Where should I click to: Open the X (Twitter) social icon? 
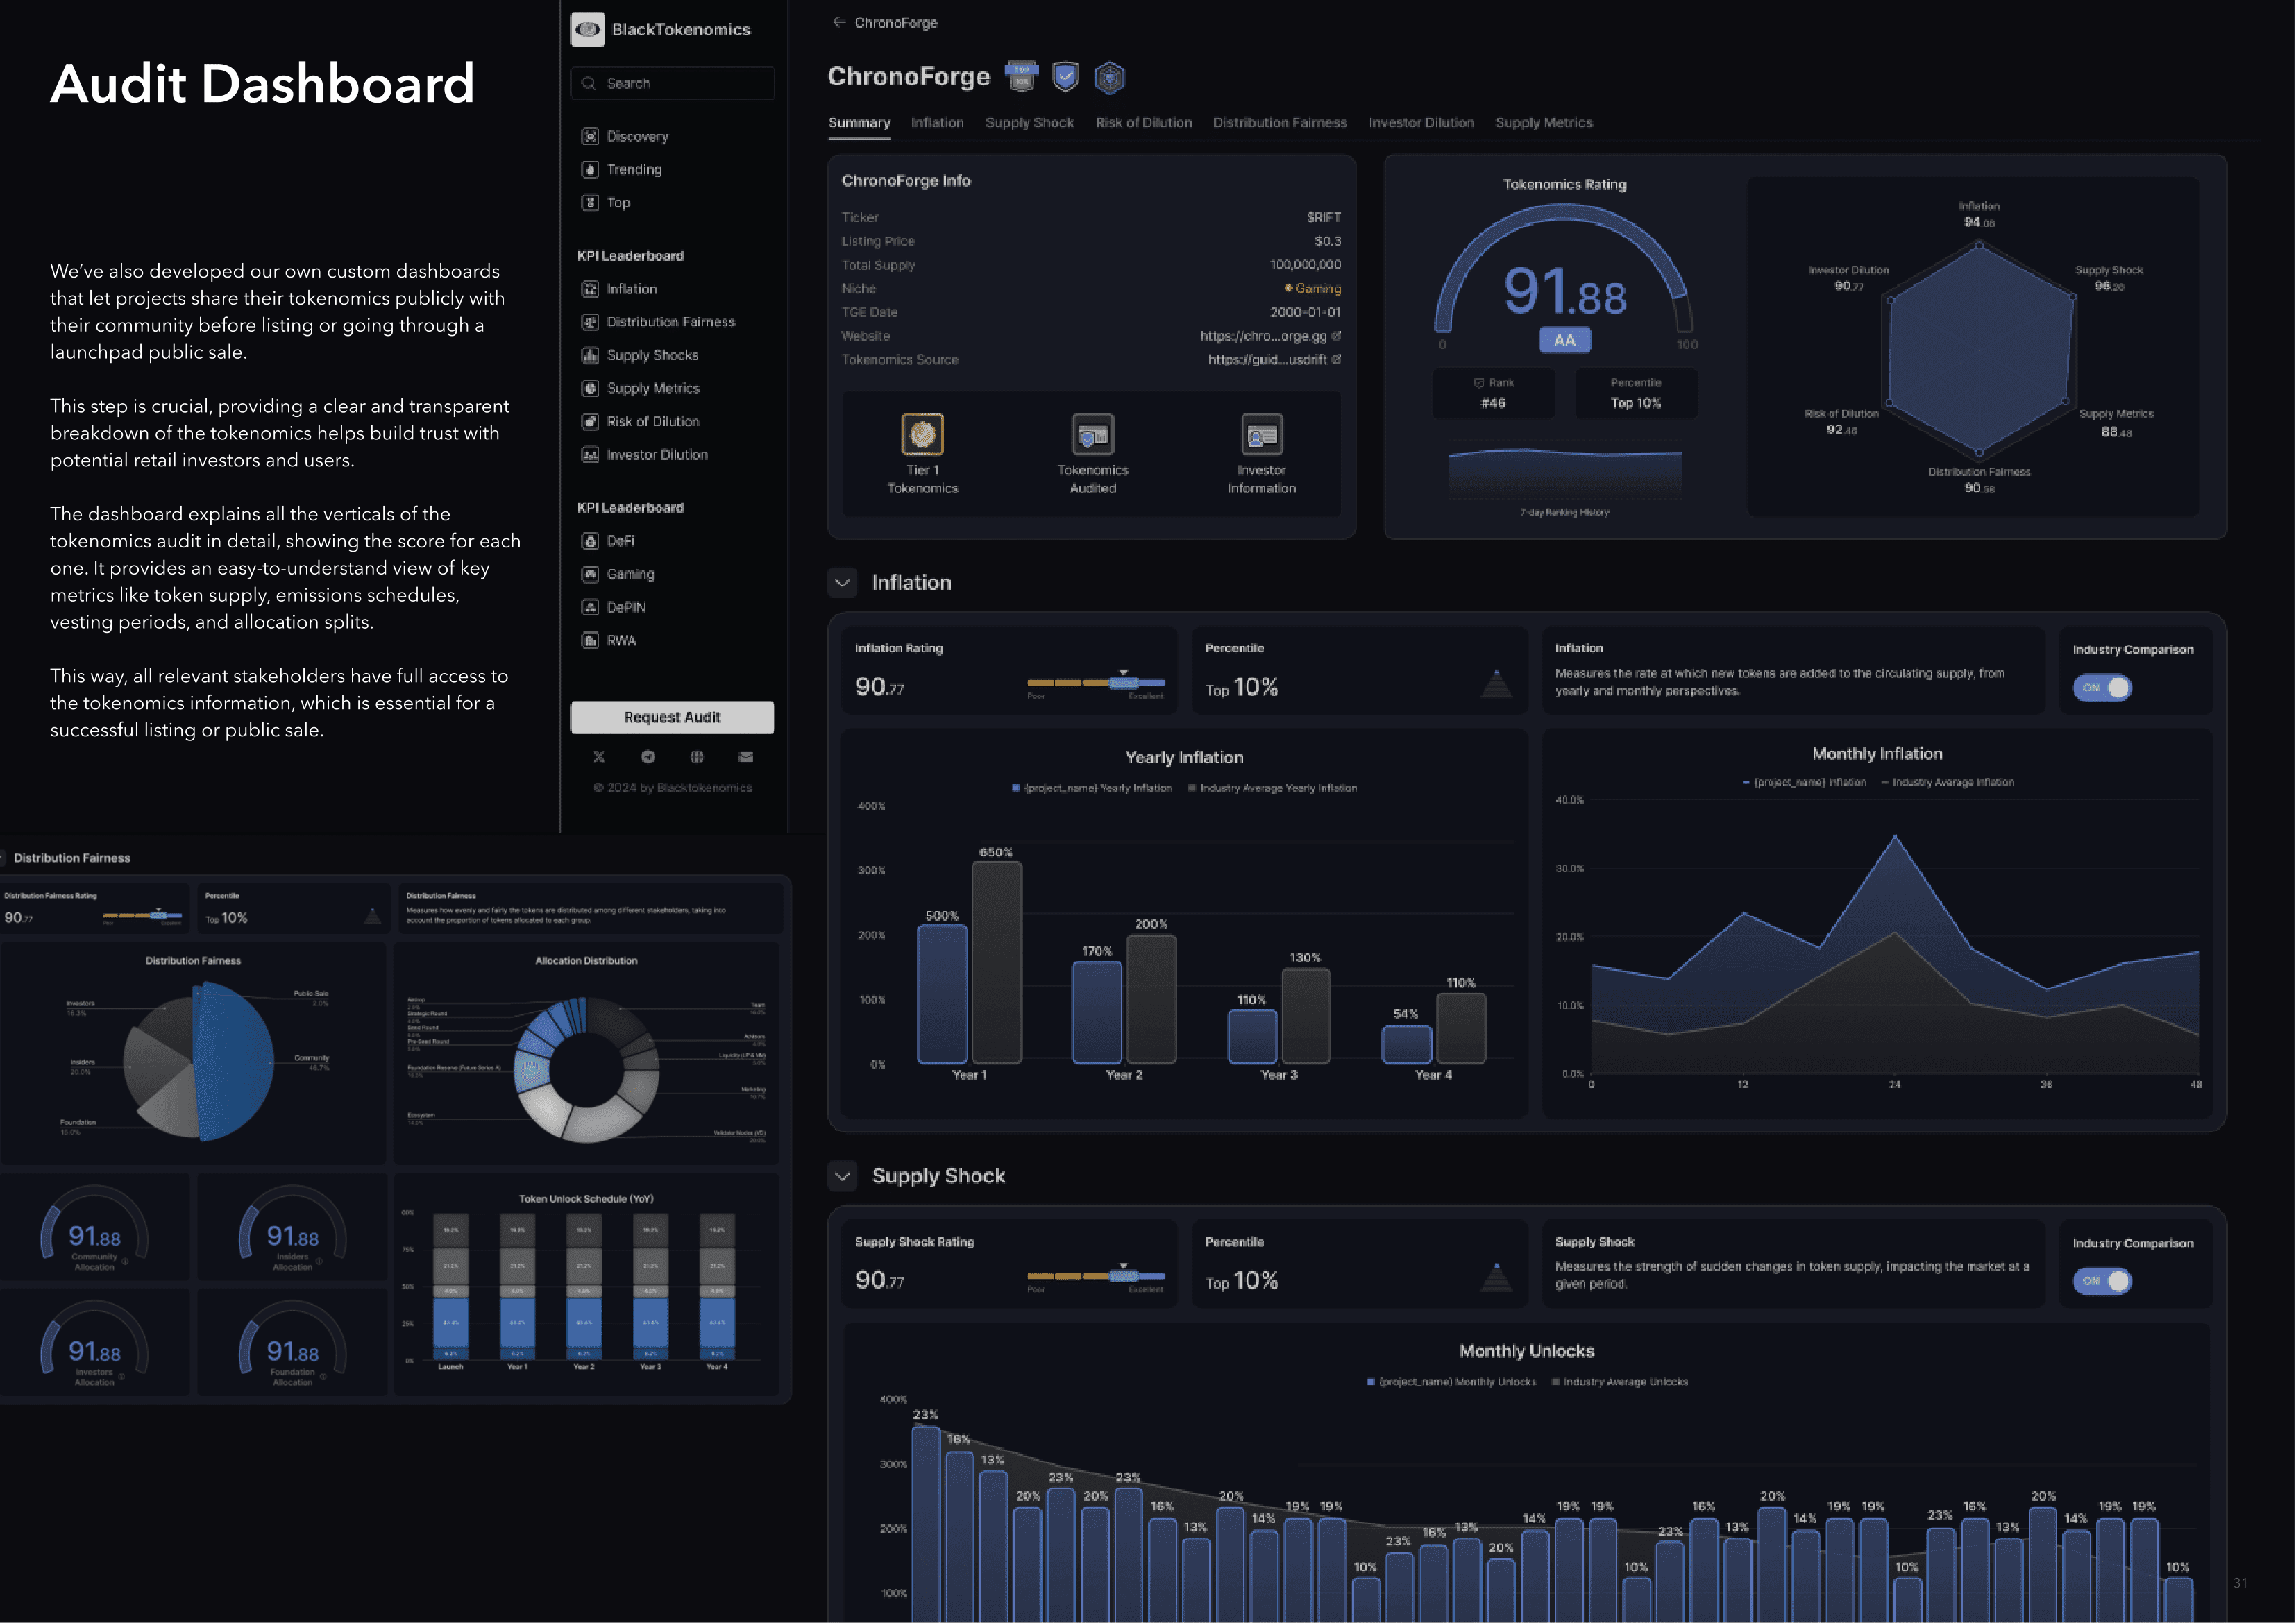599,757
